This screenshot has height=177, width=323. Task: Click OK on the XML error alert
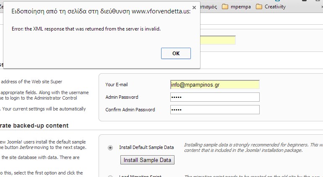pos(176,53)
